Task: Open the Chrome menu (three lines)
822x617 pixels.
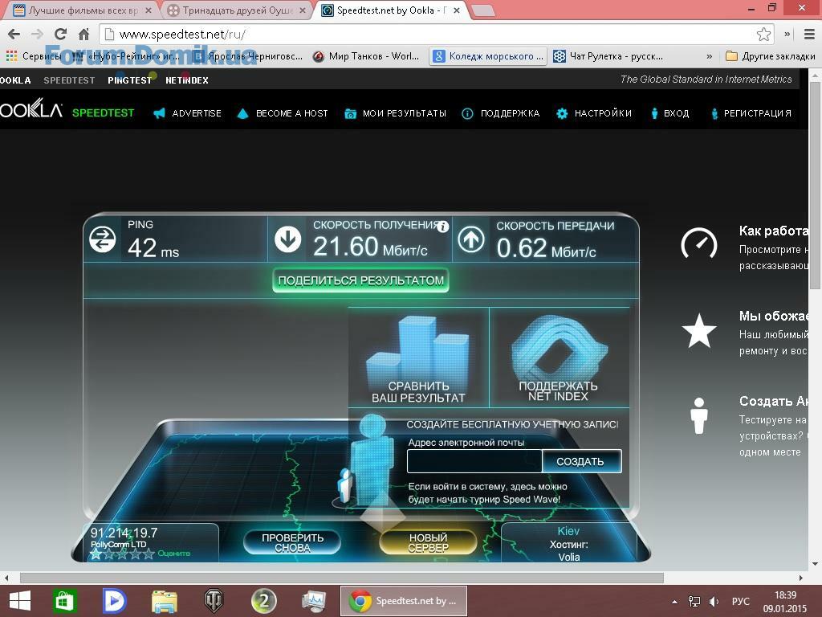Action: click(809, 35)
